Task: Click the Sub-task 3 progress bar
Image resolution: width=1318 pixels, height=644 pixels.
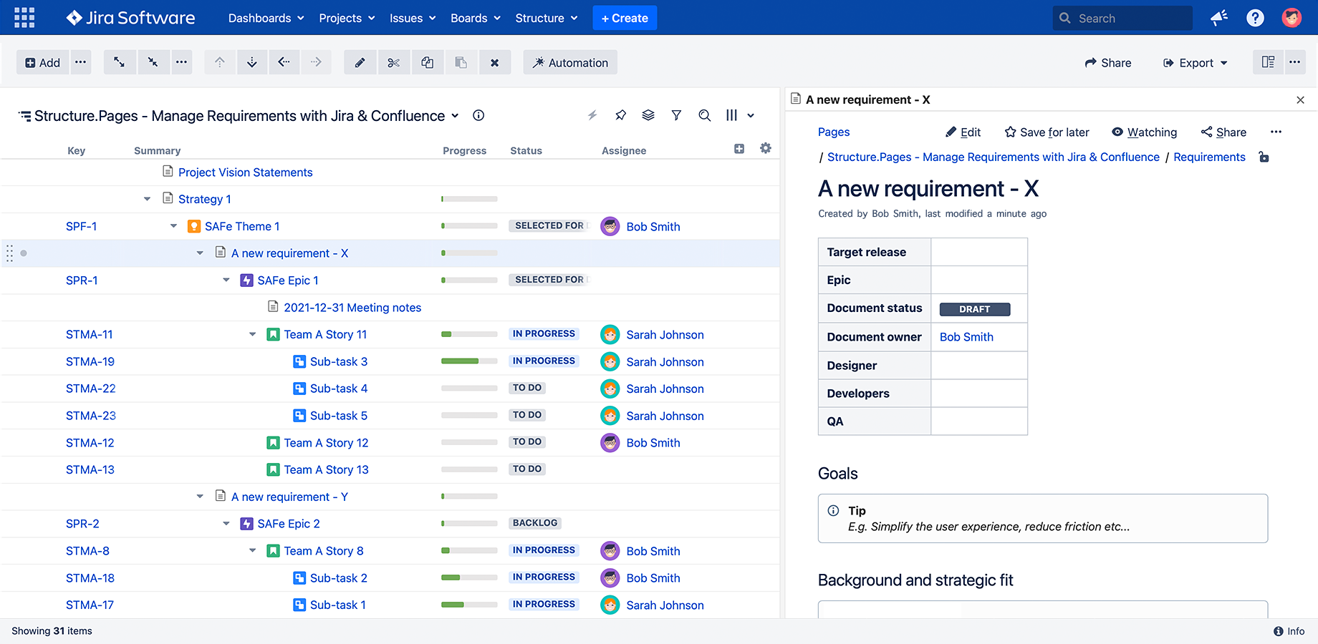Action: point(469,361)
